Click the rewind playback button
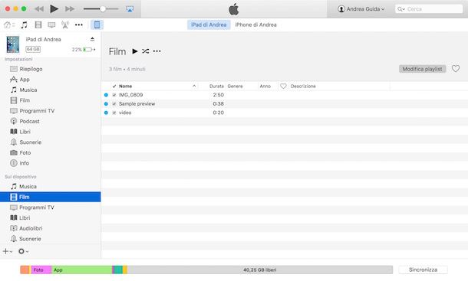 (39, 9)
